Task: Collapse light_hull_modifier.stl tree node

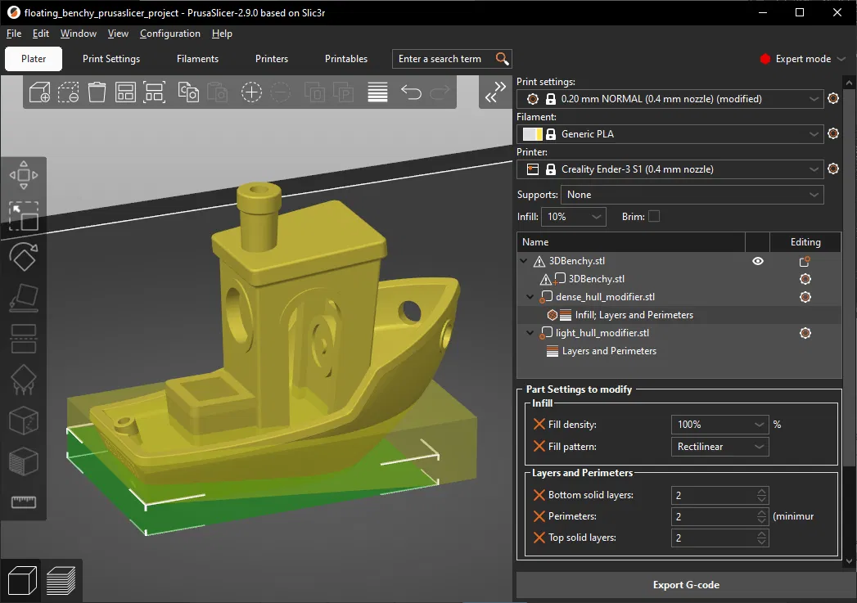Action: click(x=530, y=333)
